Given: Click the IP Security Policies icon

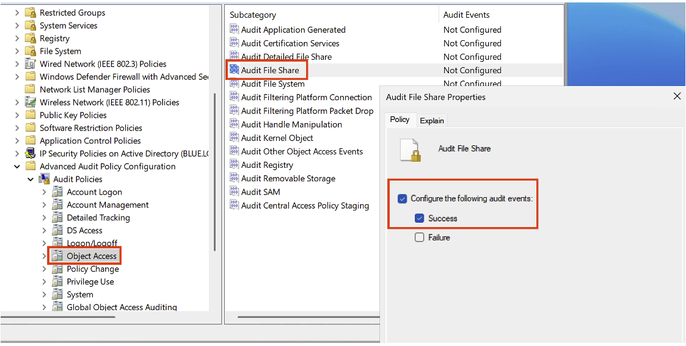Looking at the screenshot, I should click(x=31, y=153).
